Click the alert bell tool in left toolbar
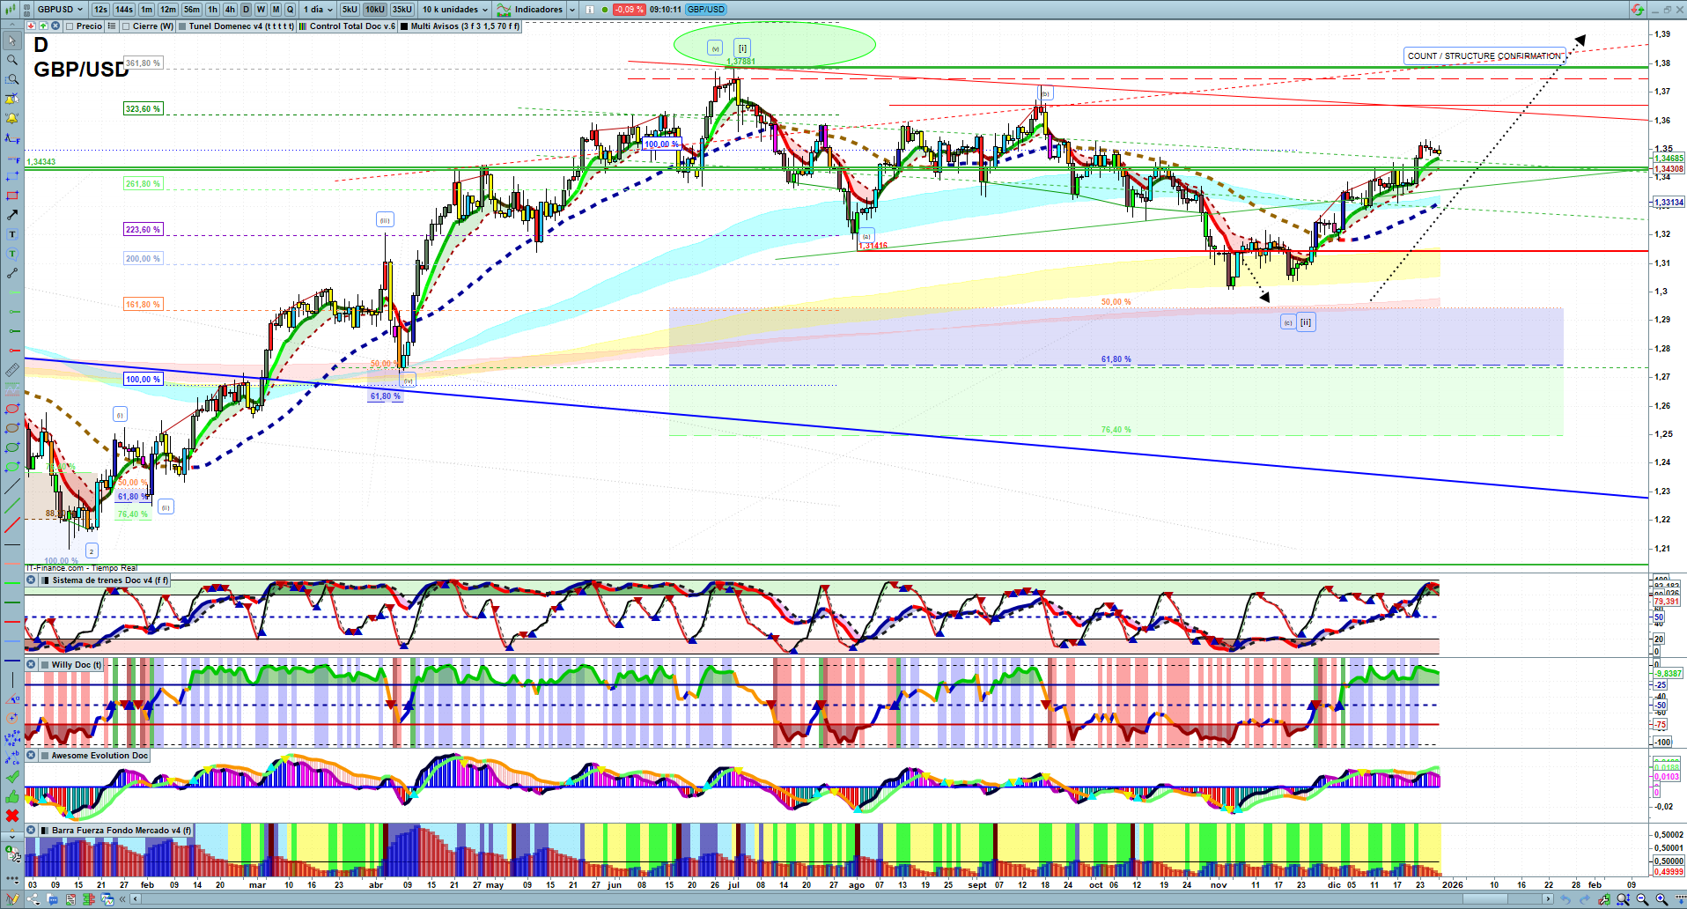 coord(12,118)
